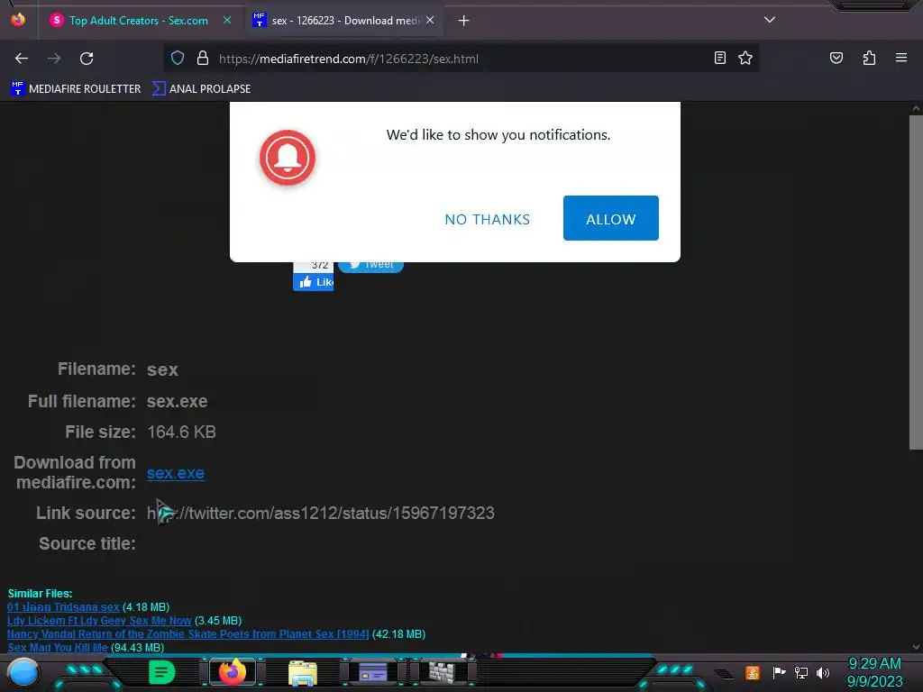
Task: Bookmark this page with the star icon
Action: 745,58
